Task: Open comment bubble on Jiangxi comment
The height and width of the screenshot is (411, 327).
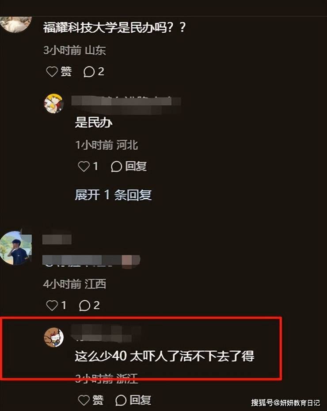Action: 89,305
